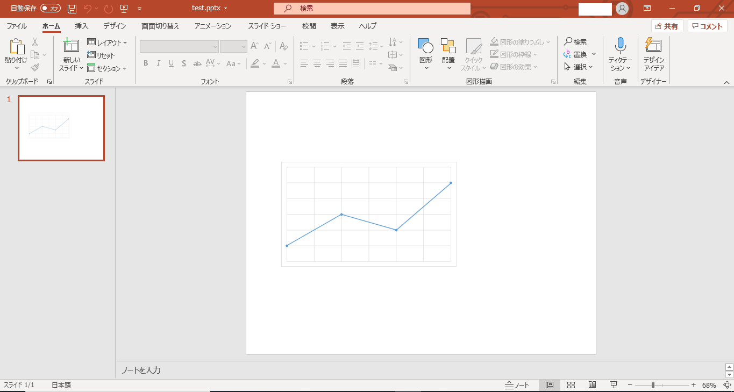Click the Comments button

708,26
